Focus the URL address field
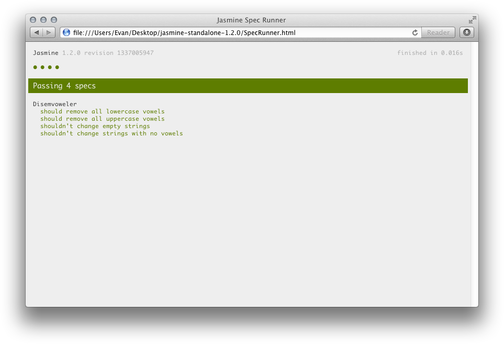The height and width of the screenshot is (344, 504). click(240, 32)
